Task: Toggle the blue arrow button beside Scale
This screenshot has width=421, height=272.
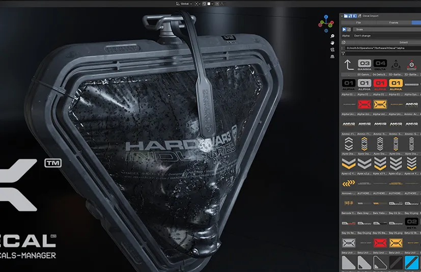Action: pyautogui.click(x=344, y=30)
